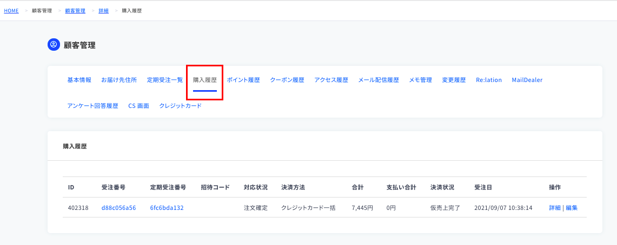Click the customer management user icon
This screenshot has height=245, width=617.
click(x=53, y=45)
